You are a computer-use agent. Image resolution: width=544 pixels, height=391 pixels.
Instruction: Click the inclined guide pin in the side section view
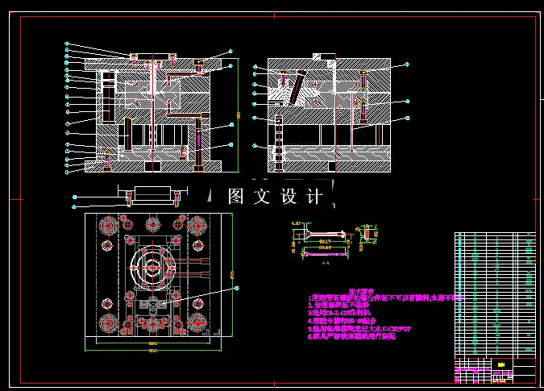pyautogui.click(x=297, y=87)
